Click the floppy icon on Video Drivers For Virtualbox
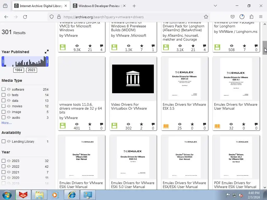The image size is (267, 200). click(x=114, y=126)
